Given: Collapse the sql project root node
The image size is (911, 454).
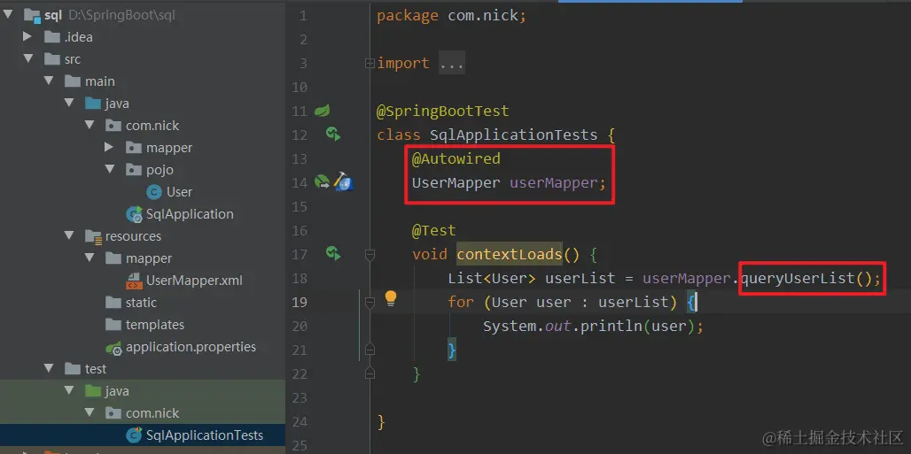Looking at the screenshot, I should (x=8, y=14).
